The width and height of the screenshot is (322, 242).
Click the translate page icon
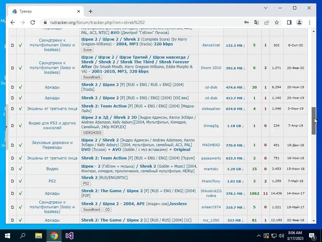[257, 22]
